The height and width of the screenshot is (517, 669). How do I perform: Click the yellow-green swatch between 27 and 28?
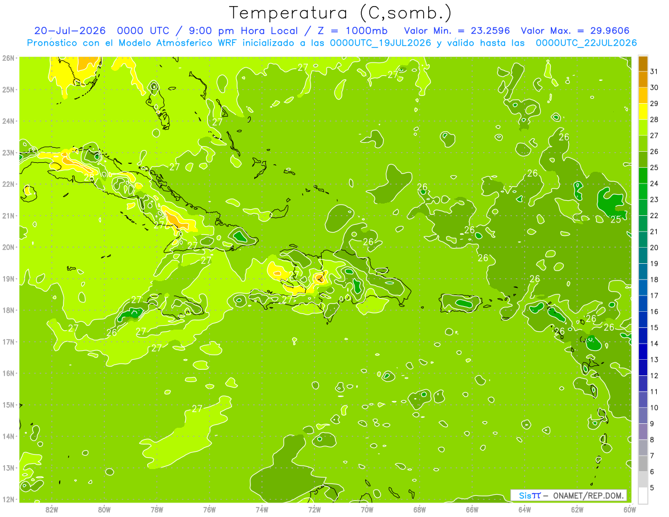click(643, 127)
